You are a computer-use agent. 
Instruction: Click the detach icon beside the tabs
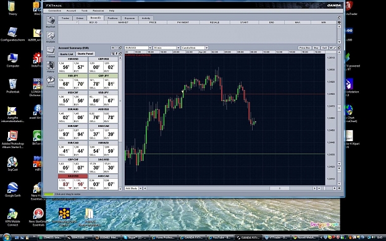(339, 18)
